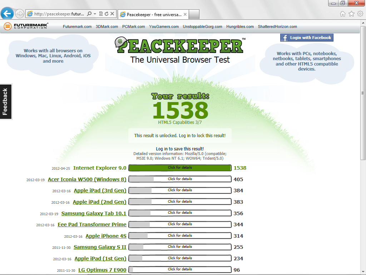Refresh the page with reload icon
Screen dimensions: 366x275
(x=107, y=14)
